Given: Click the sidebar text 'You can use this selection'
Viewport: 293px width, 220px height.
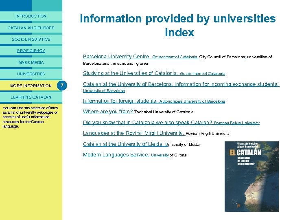Looking at the screenshot, I should pyautogui.click(x=30, y=117).
